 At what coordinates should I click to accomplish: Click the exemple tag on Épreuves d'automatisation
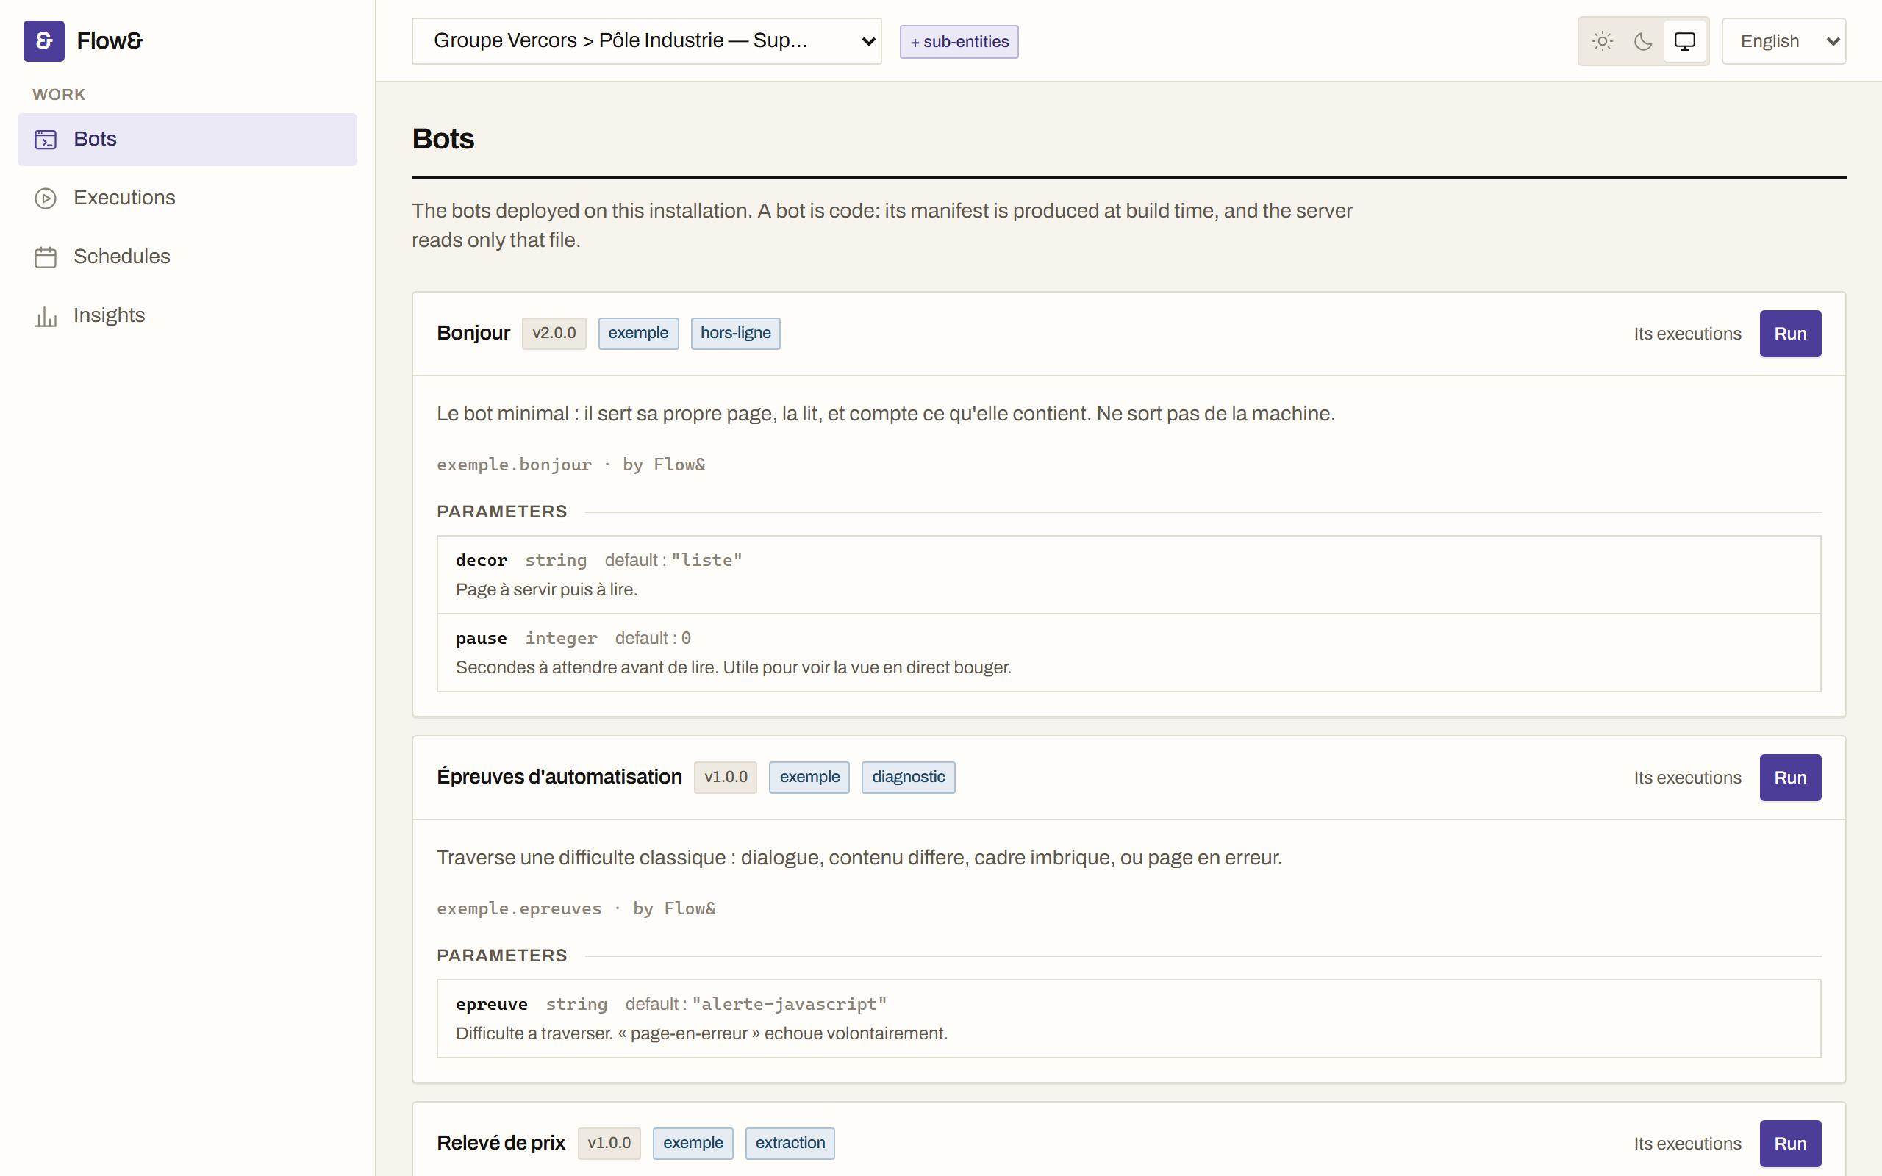coord(809,778)
